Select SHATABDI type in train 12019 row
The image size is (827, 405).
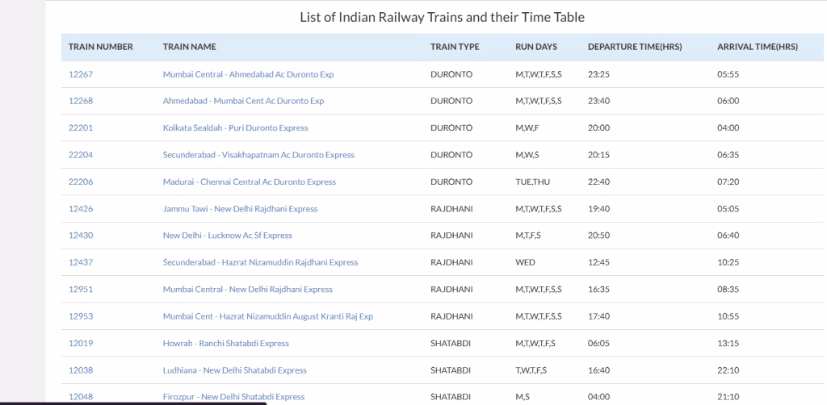tap(451, 344)
